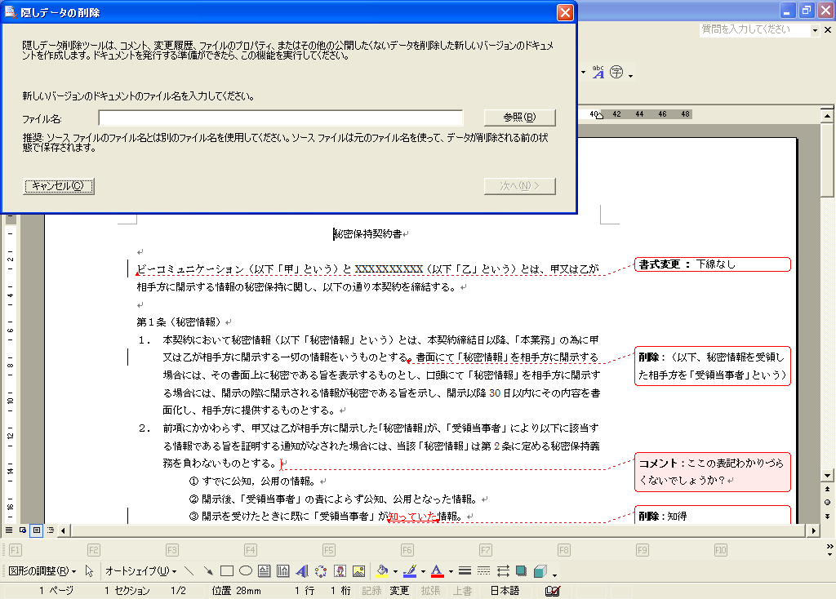Click the 参照 browse button
Screen dimensions: 836x599
[519, 118]
